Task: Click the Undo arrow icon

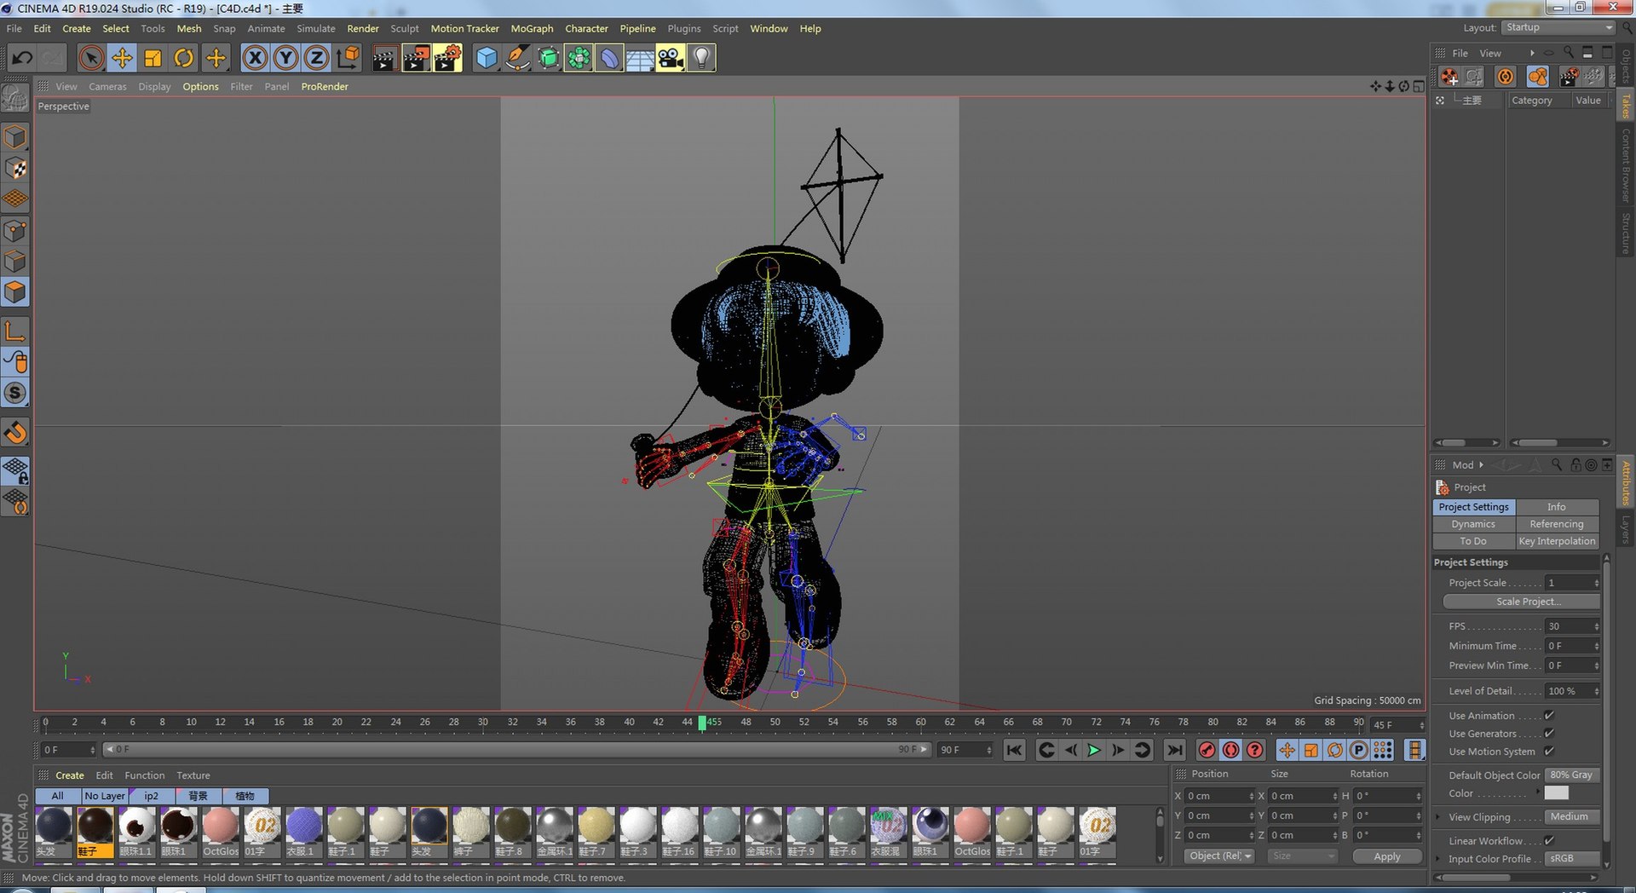Action: tap(22, 58)
